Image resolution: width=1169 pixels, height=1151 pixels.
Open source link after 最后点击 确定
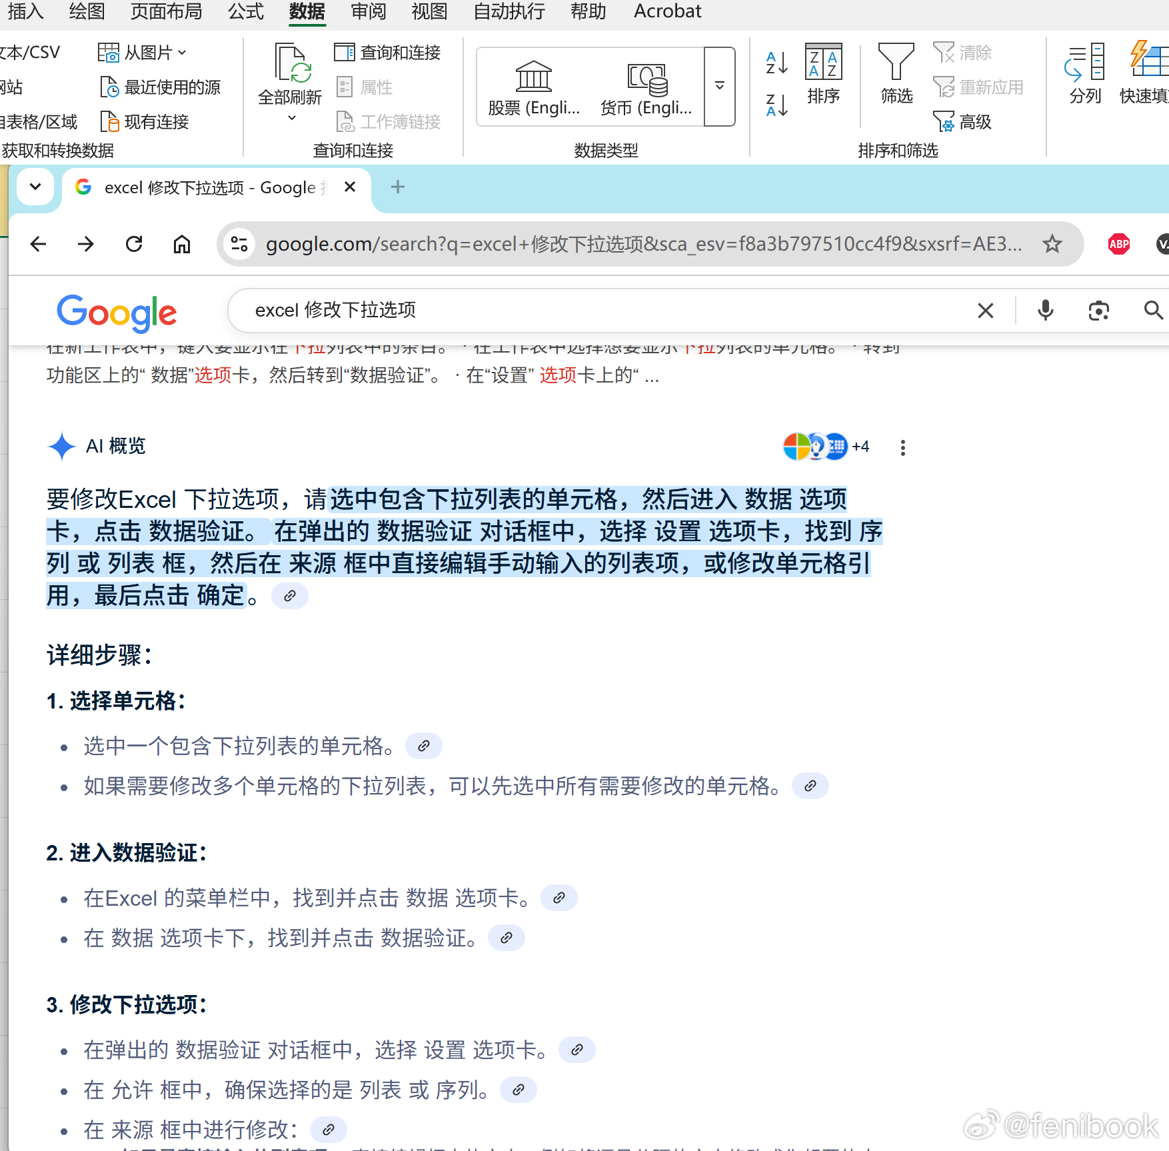[290, 596]
